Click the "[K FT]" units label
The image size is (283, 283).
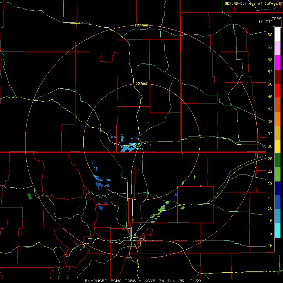(x=266, y=22)
